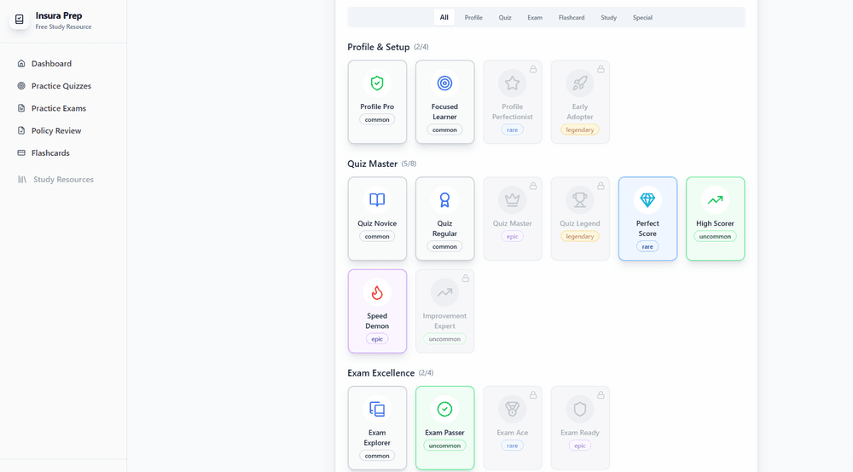Viewport: 853px width, 472px height.
Task: Switch to the Quiz filter tab
Action: point(505,17)
